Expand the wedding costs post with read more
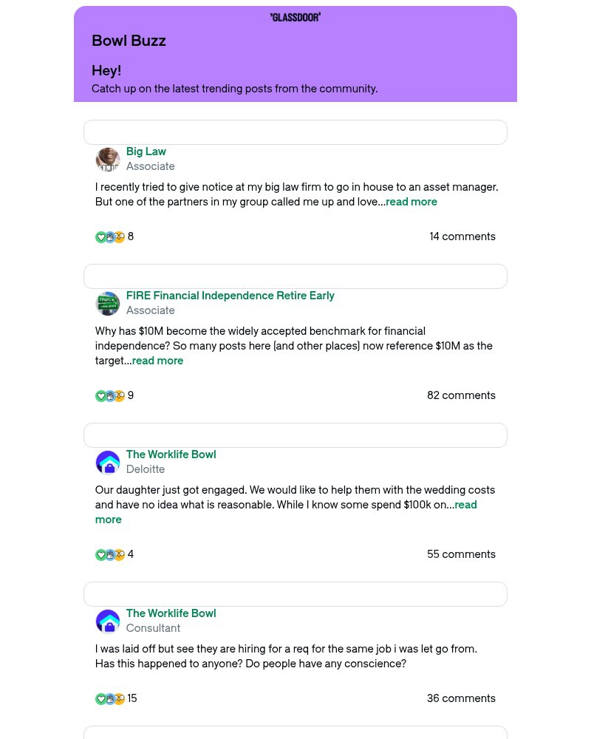Screen dimensions: 591x739 pyautogui.click(x=465, y=505)
